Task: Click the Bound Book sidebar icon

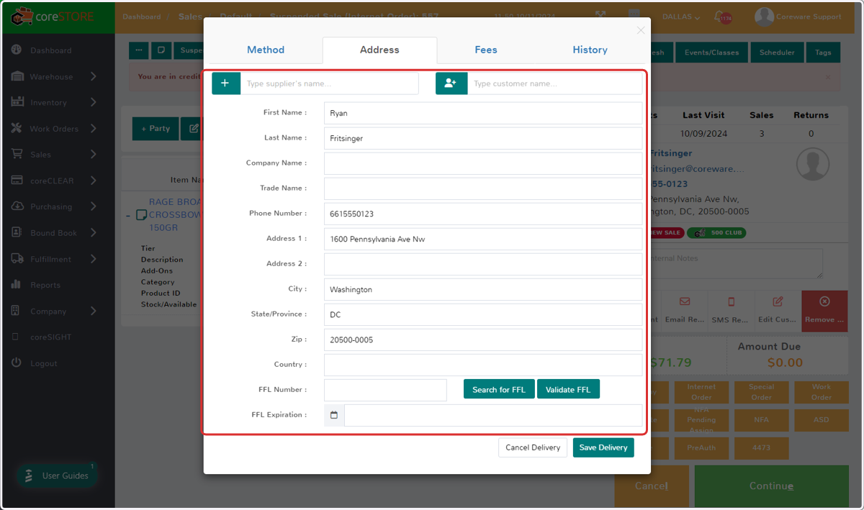Action: tap(17, 233)
